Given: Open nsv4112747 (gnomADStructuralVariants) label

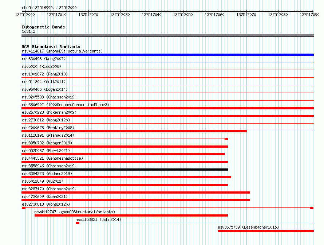Looking at the screenshot, I should pyautogui.click(x=75, y=212).
